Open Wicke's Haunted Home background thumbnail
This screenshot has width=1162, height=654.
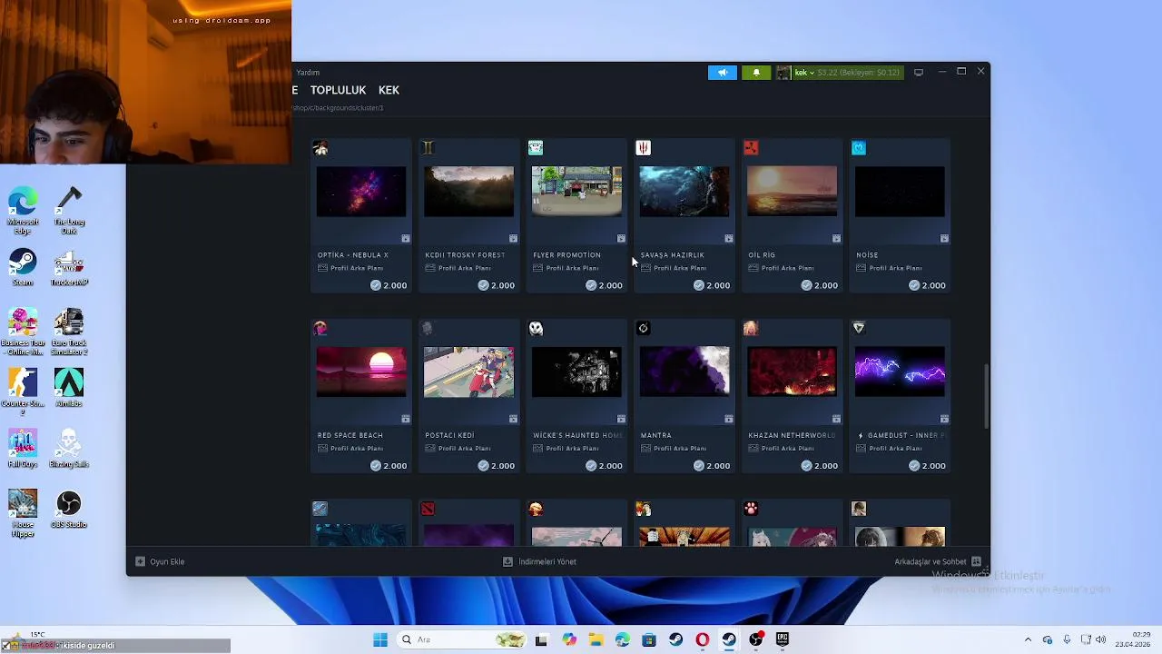tap(576, 372)
